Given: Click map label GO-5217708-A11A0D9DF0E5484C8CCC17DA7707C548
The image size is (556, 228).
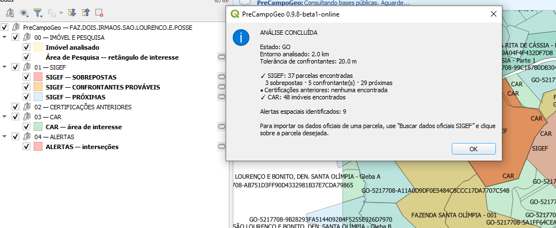Looking at the screenshot, I should [435, 190].
